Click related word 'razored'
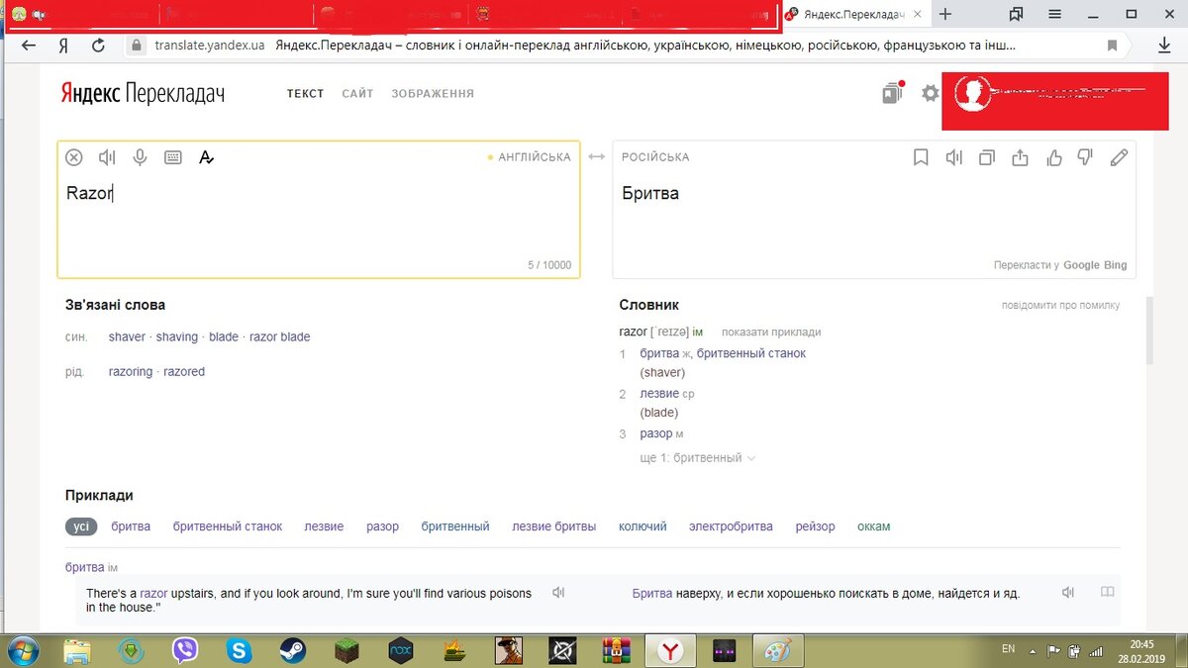Viewport: 1188px width, 668px height. tap(184, 372)
